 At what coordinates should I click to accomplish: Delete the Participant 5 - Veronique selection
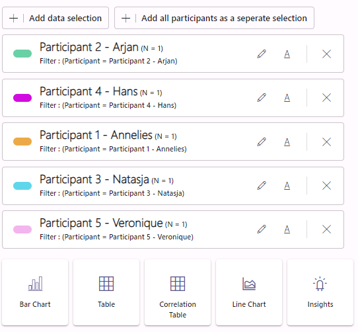[x=326, y=229]
